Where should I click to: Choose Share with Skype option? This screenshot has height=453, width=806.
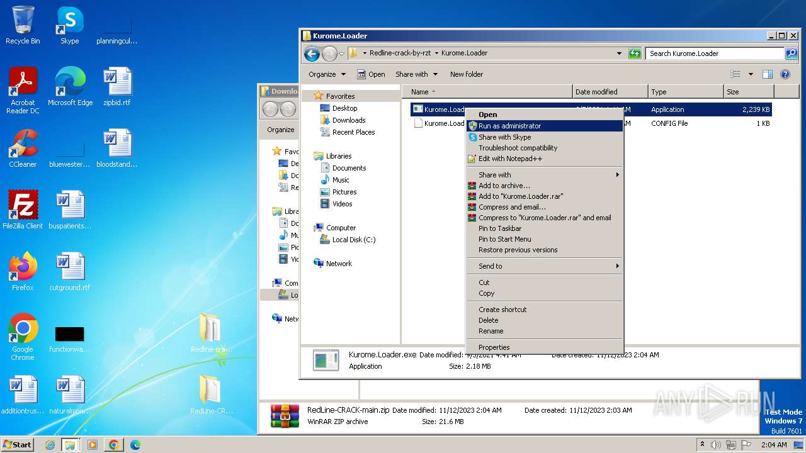click(545, 137)
